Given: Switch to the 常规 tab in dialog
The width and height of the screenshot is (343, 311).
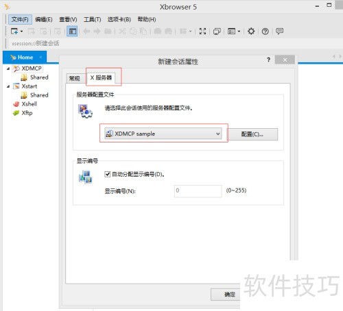Looking at the screenshot, I should pos(74,78).
